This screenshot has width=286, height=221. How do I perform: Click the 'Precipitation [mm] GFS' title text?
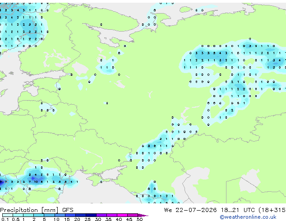(37, 210)
